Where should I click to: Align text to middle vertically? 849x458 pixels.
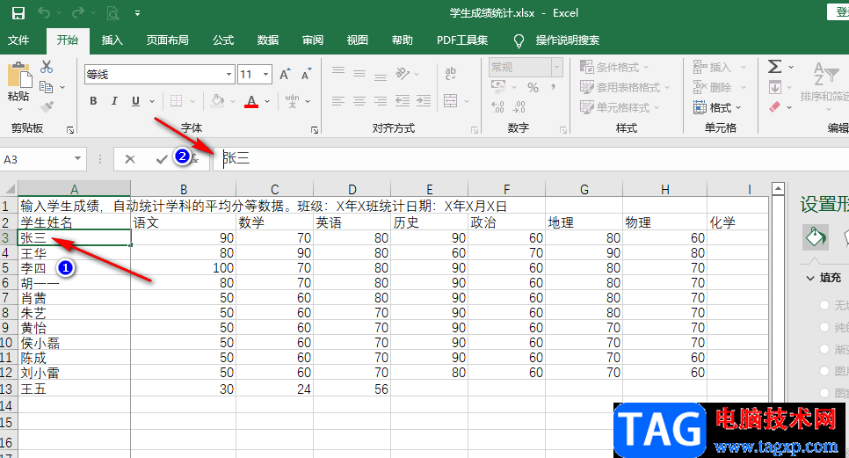pyautogui.click(x=359, y=74)
